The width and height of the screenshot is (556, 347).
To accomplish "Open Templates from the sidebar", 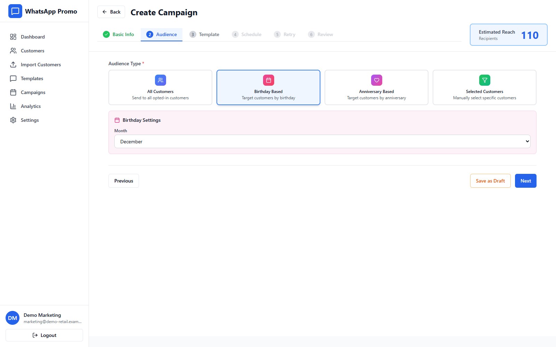I will (x=44, y=78).
